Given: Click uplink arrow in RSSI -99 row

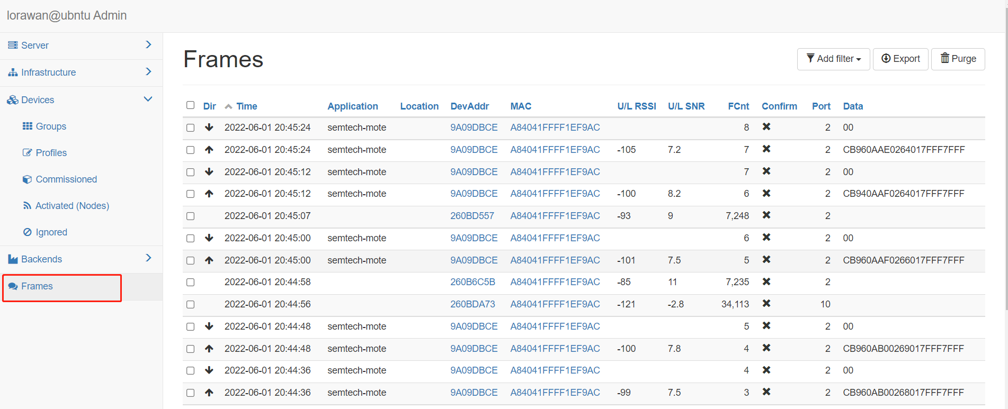Looking at the screenshot, I should click(209, 393).
